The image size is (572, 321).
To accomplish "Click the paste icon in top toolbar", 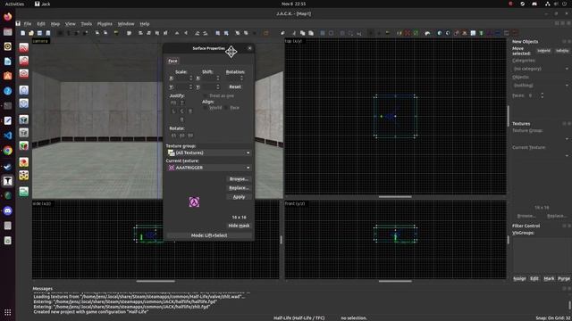I will point(311,33).
